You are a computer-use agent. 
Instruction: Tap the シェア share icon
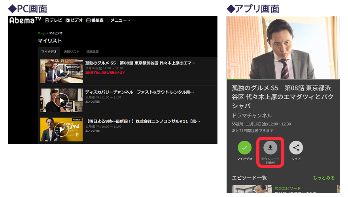coord(296,148)
